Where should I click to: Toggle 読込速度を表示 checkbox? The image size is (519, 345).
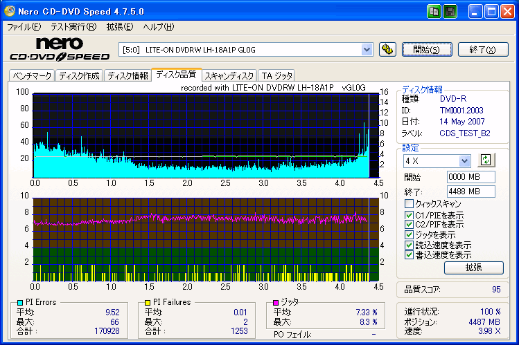409,245
